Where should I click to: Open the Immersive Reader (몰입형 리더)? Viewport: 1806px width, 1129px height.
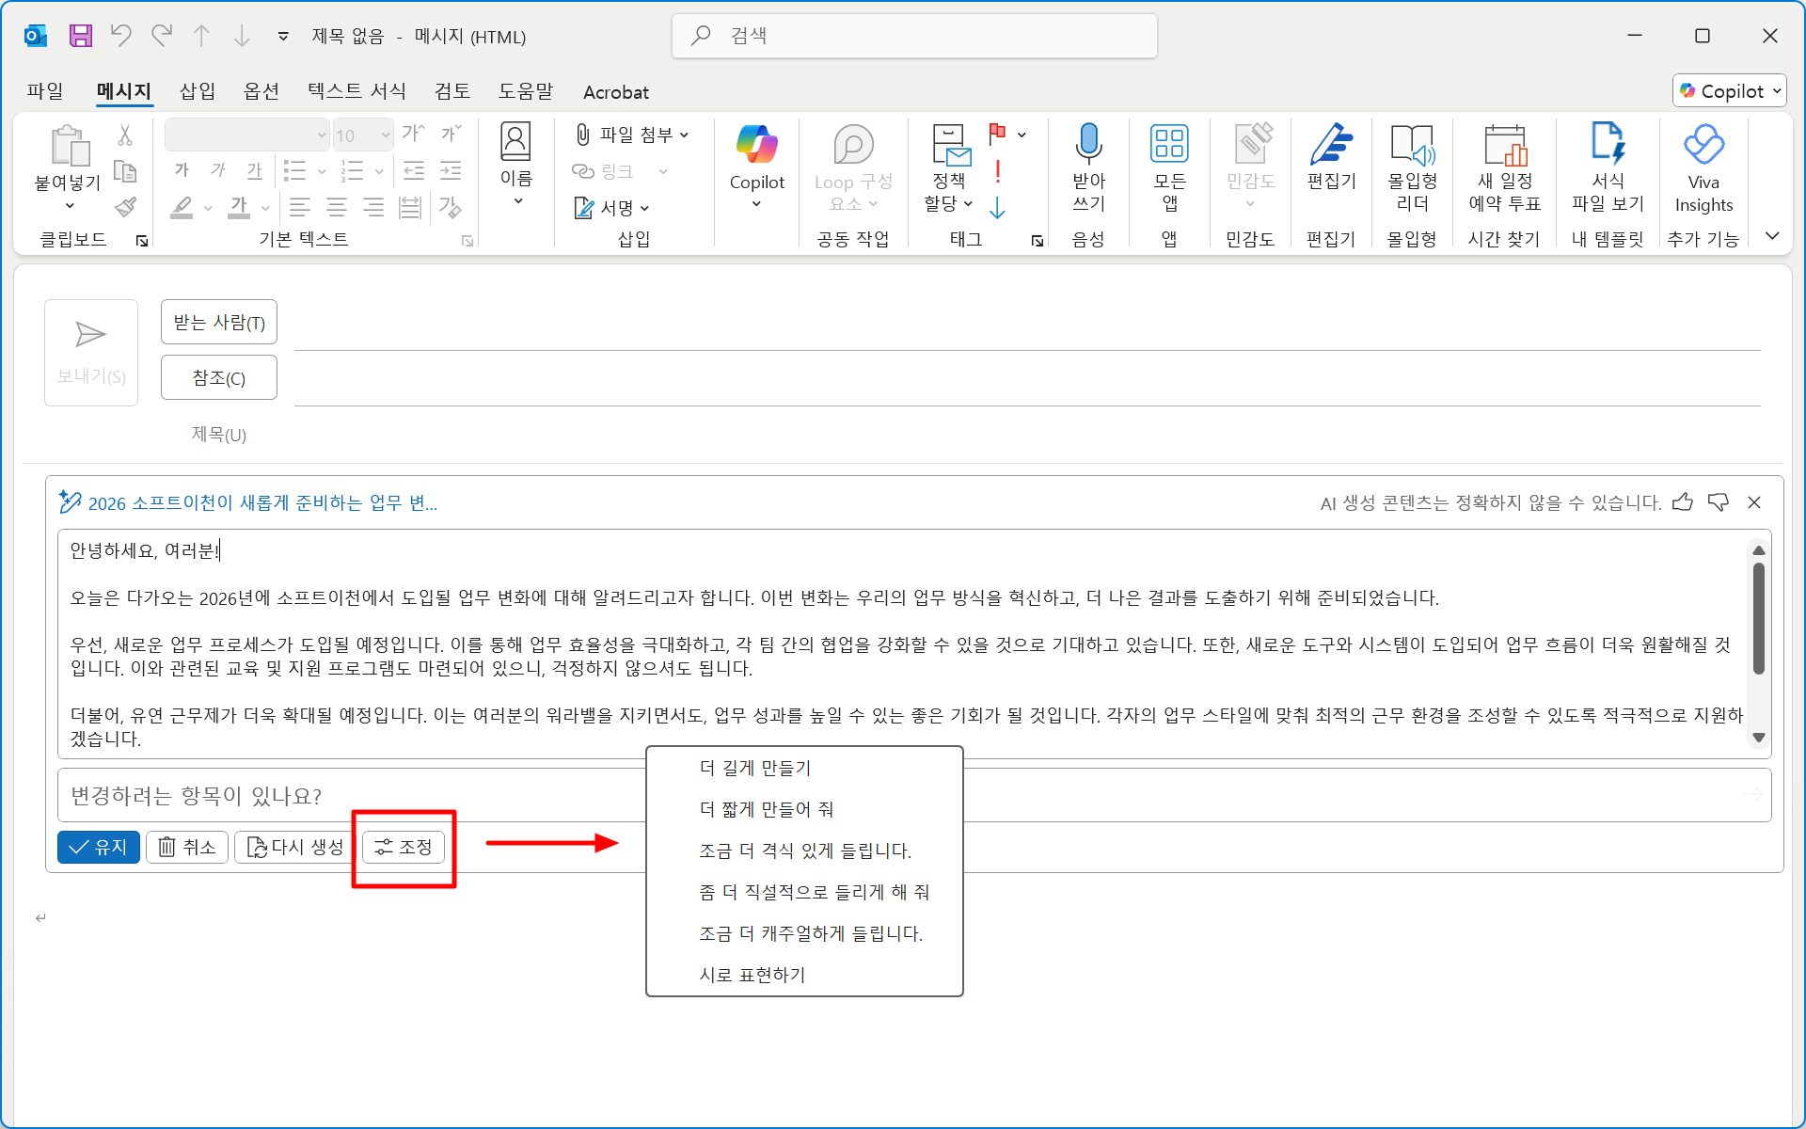1412,146
